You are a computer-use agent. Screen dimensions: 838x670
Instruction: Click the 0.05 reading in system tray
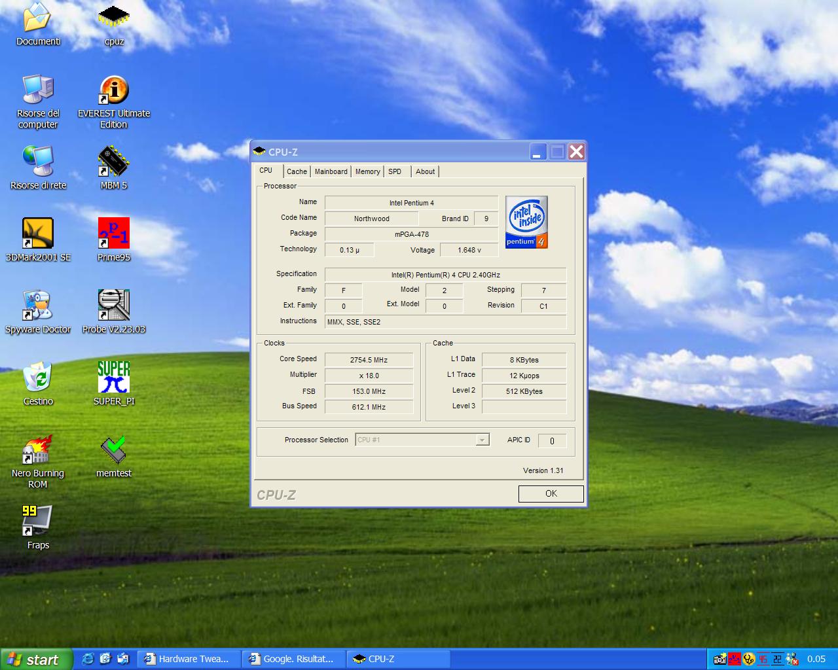coord(816,659)
